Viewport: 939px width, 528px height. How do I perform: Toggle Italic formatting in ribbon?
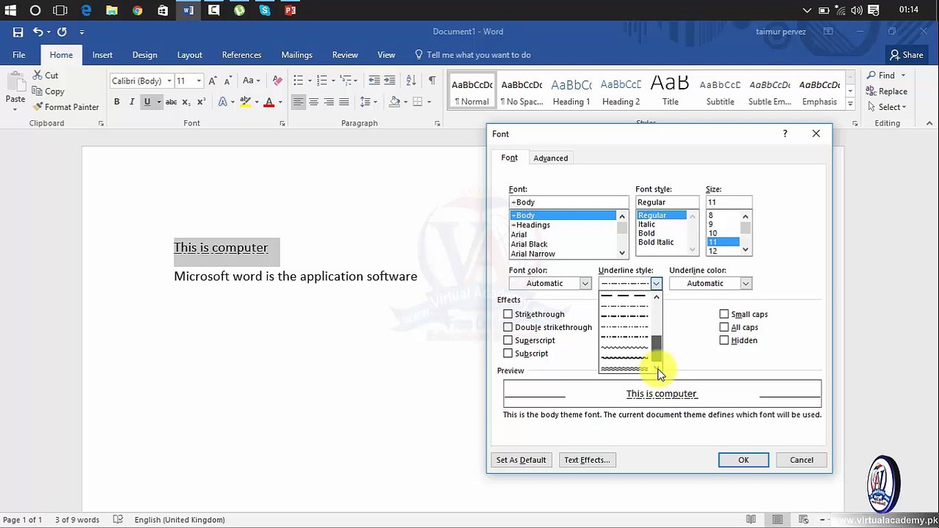[x=132, y=102]
